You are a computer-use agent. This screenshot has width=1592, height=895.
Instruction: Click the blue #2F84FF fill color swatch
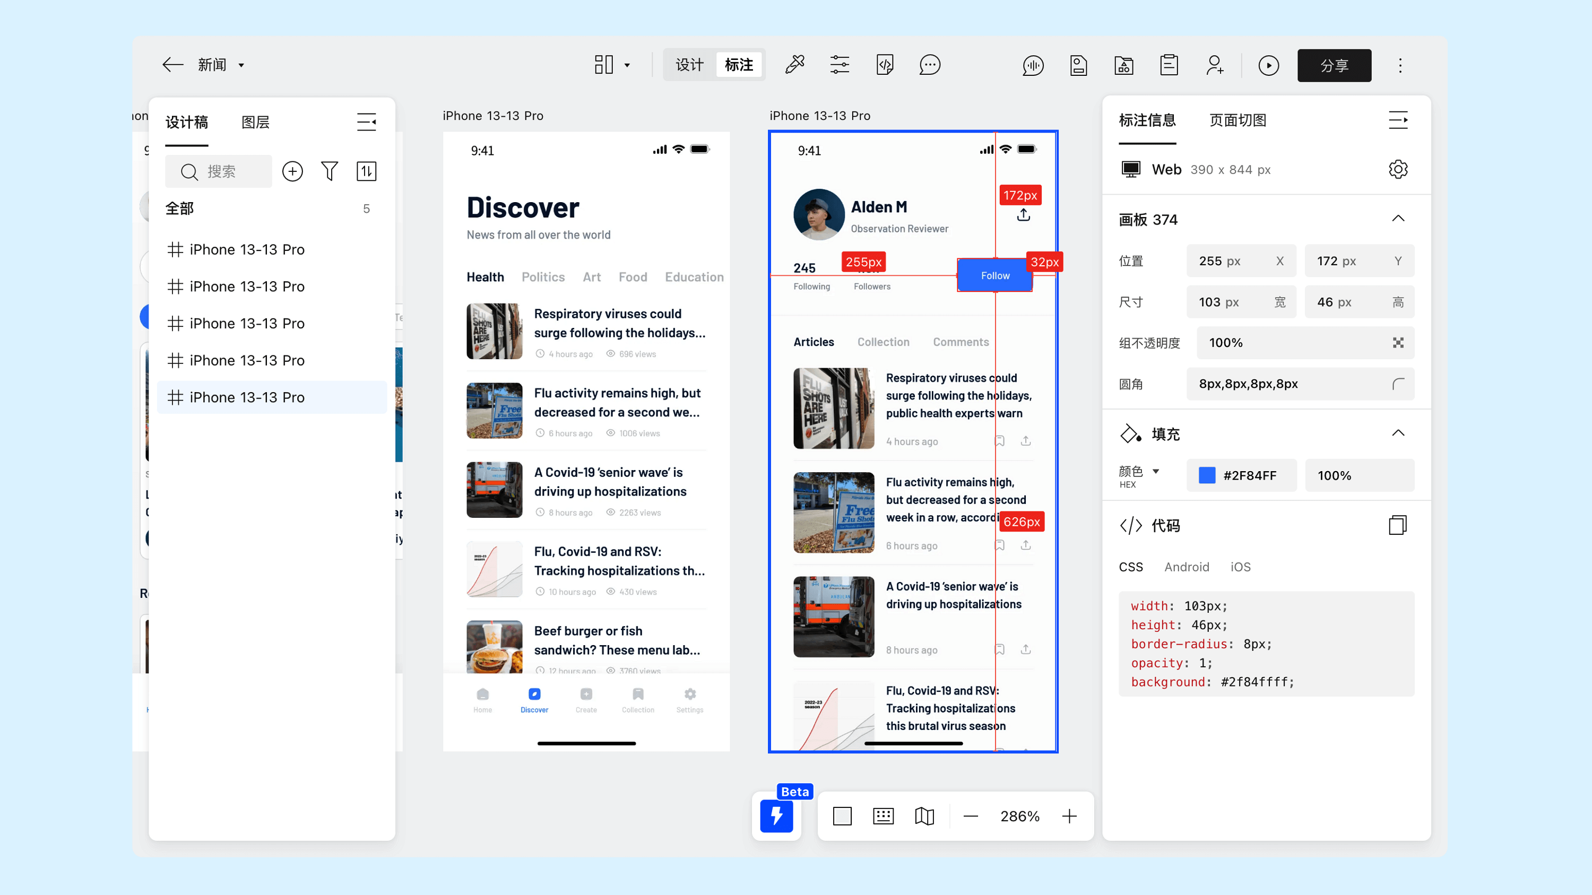(x=1206, y=475)
